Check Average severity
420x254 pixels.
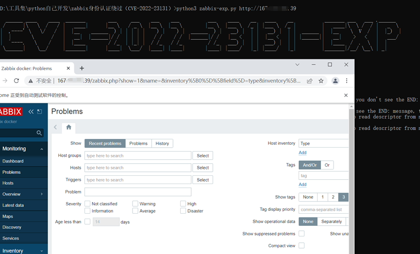coord(135,211)
